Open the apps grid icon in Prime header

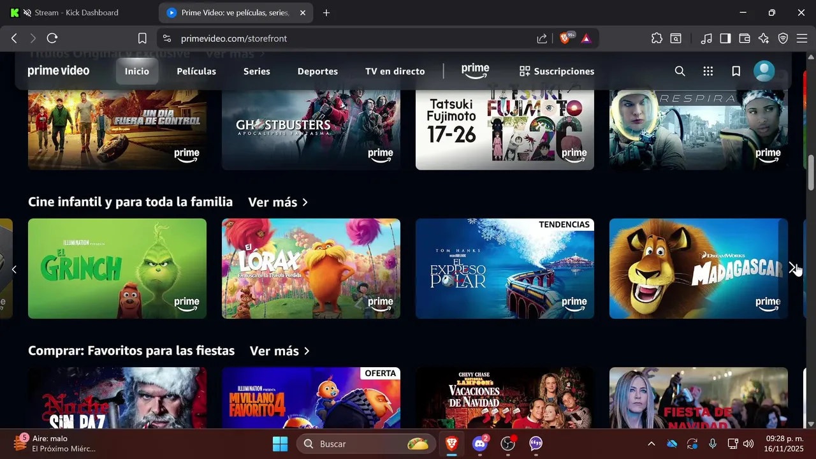[708, 71]
